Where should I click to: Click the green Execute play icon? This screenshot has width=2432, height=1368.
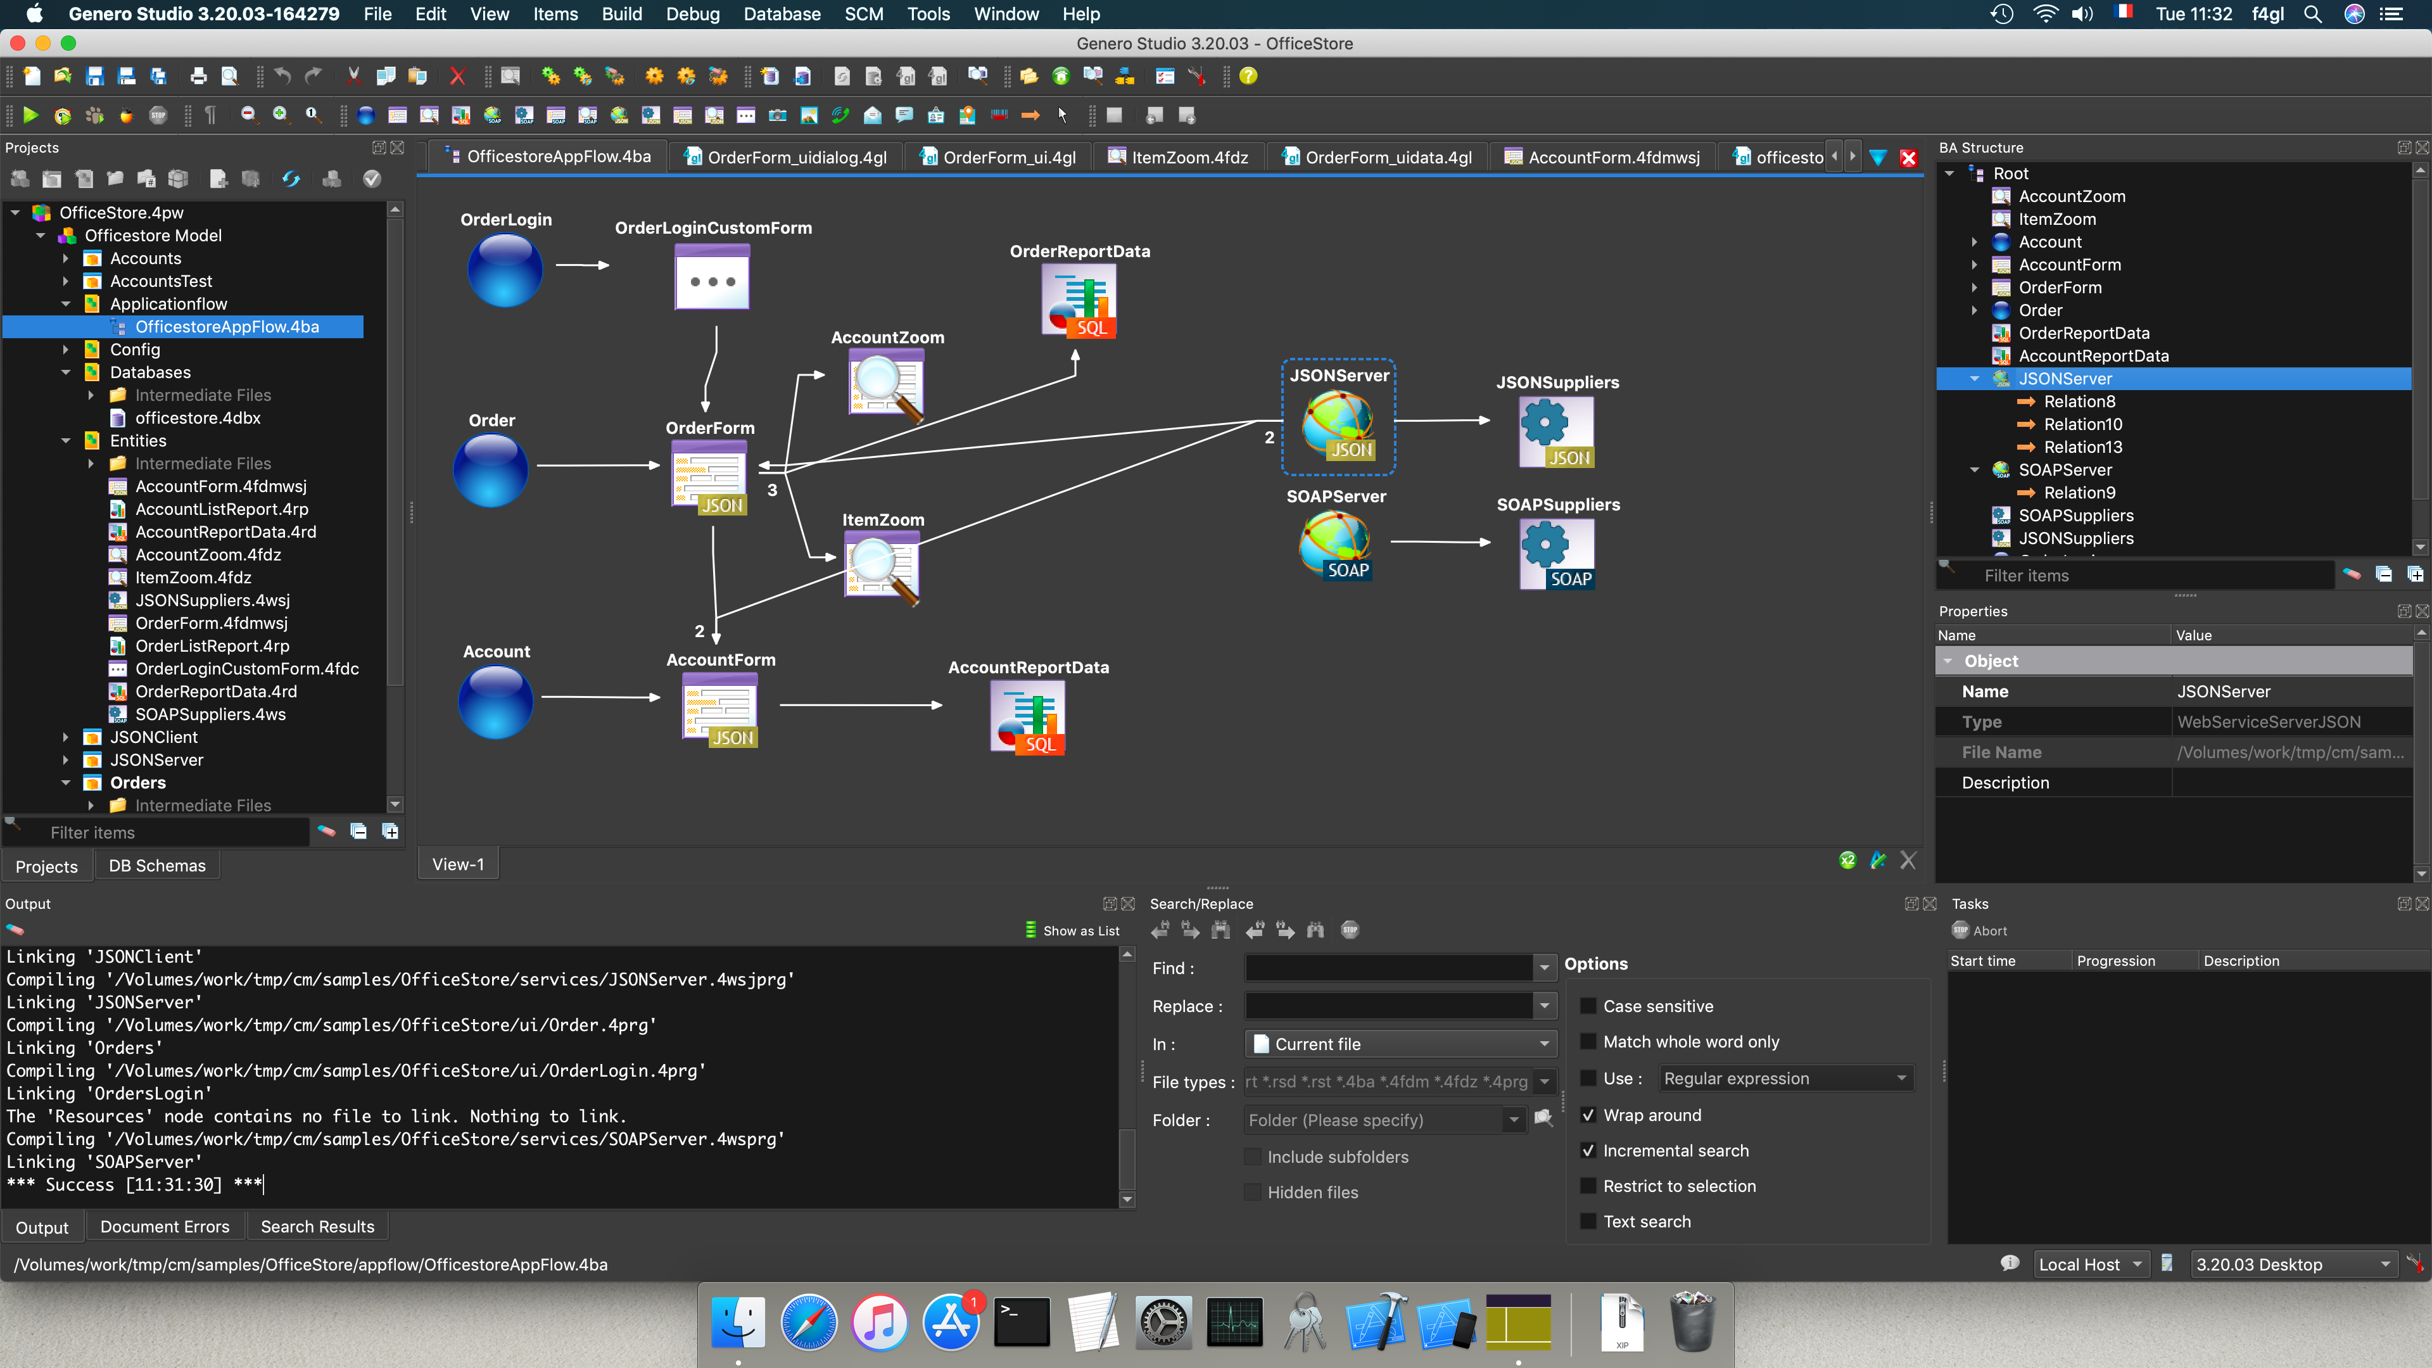(x=30, y=115)
